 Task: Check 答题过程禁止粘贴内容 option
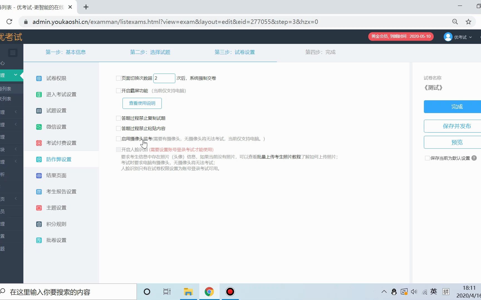tap(118, 128)
